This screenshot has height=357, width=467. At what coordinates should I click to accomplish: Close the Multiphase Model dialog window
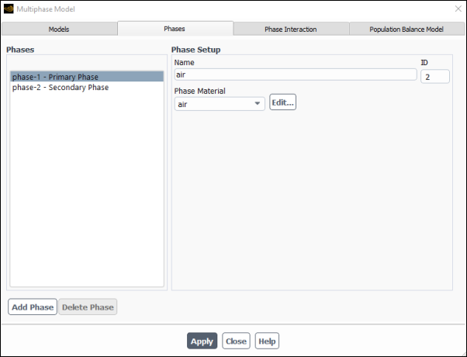pos(458,9)
